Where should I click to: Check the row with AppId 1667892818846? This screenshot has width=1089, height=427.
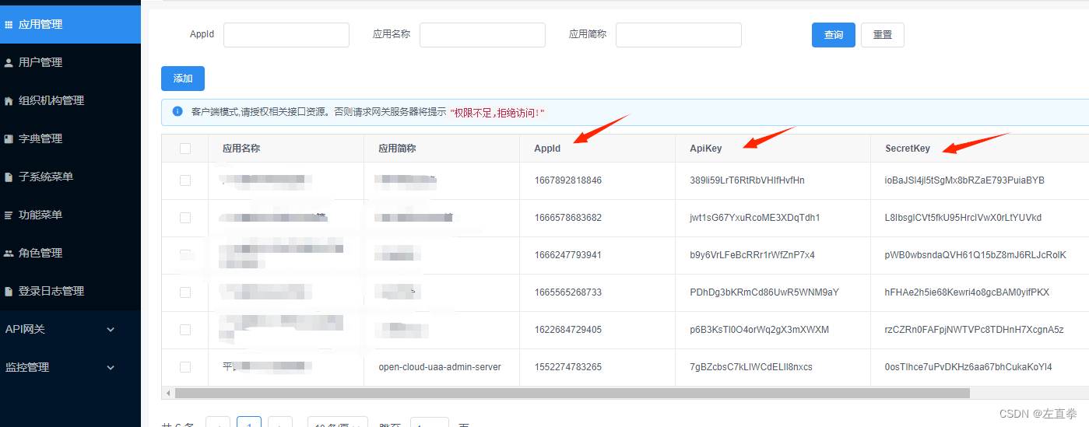point(185,180)
